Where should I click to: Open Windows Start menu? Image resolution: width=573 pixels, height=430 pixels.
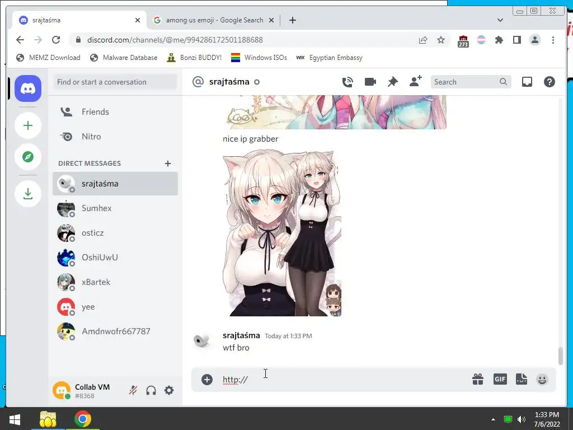tap(14, 419)
